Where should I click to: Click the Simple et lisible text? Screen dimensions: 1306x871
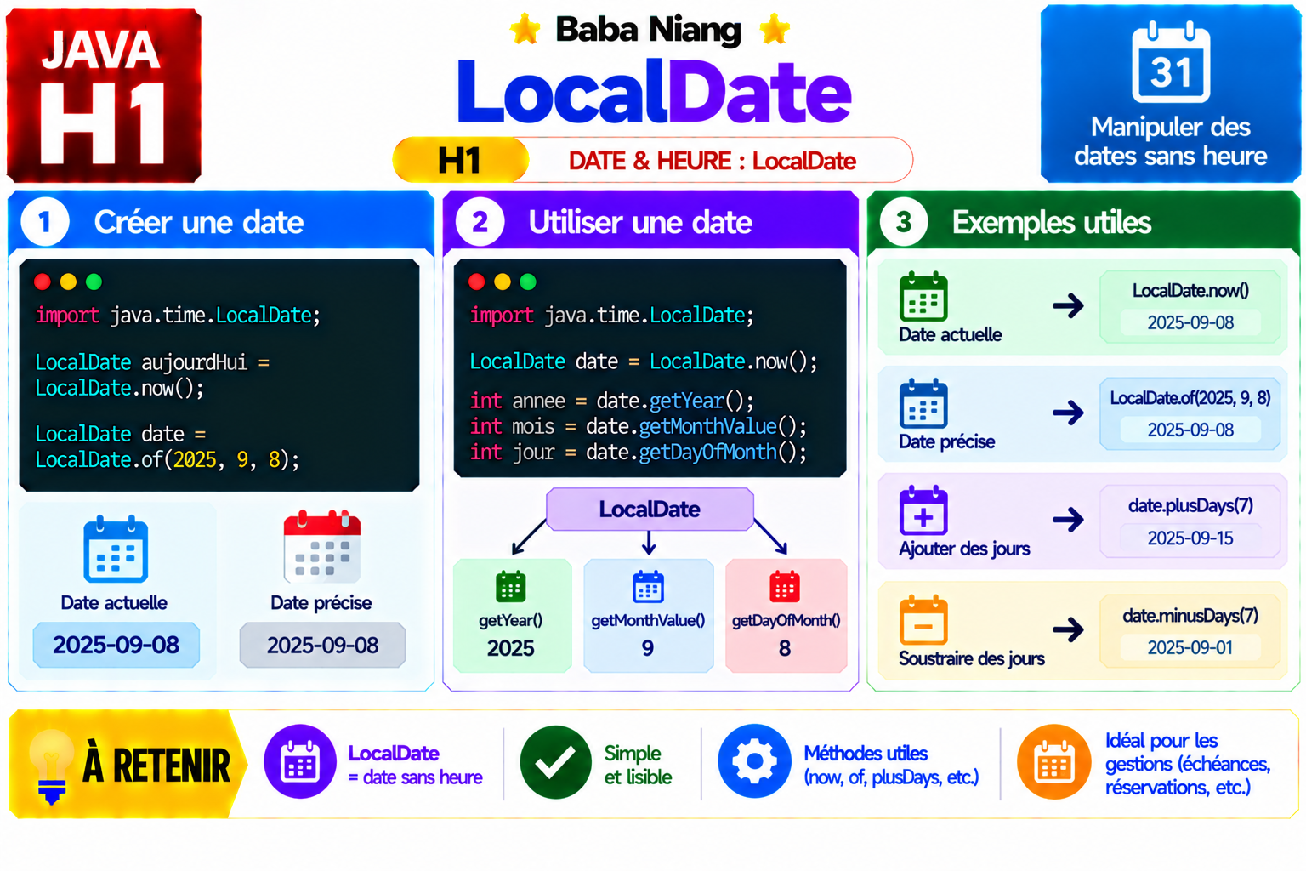tap(638, 765)
